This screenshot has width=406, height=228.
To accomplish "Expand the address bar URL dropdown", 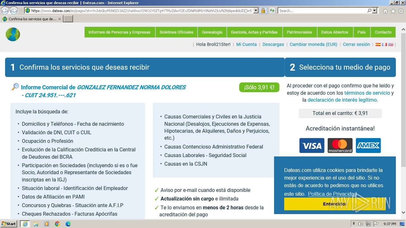I will 256,10.
